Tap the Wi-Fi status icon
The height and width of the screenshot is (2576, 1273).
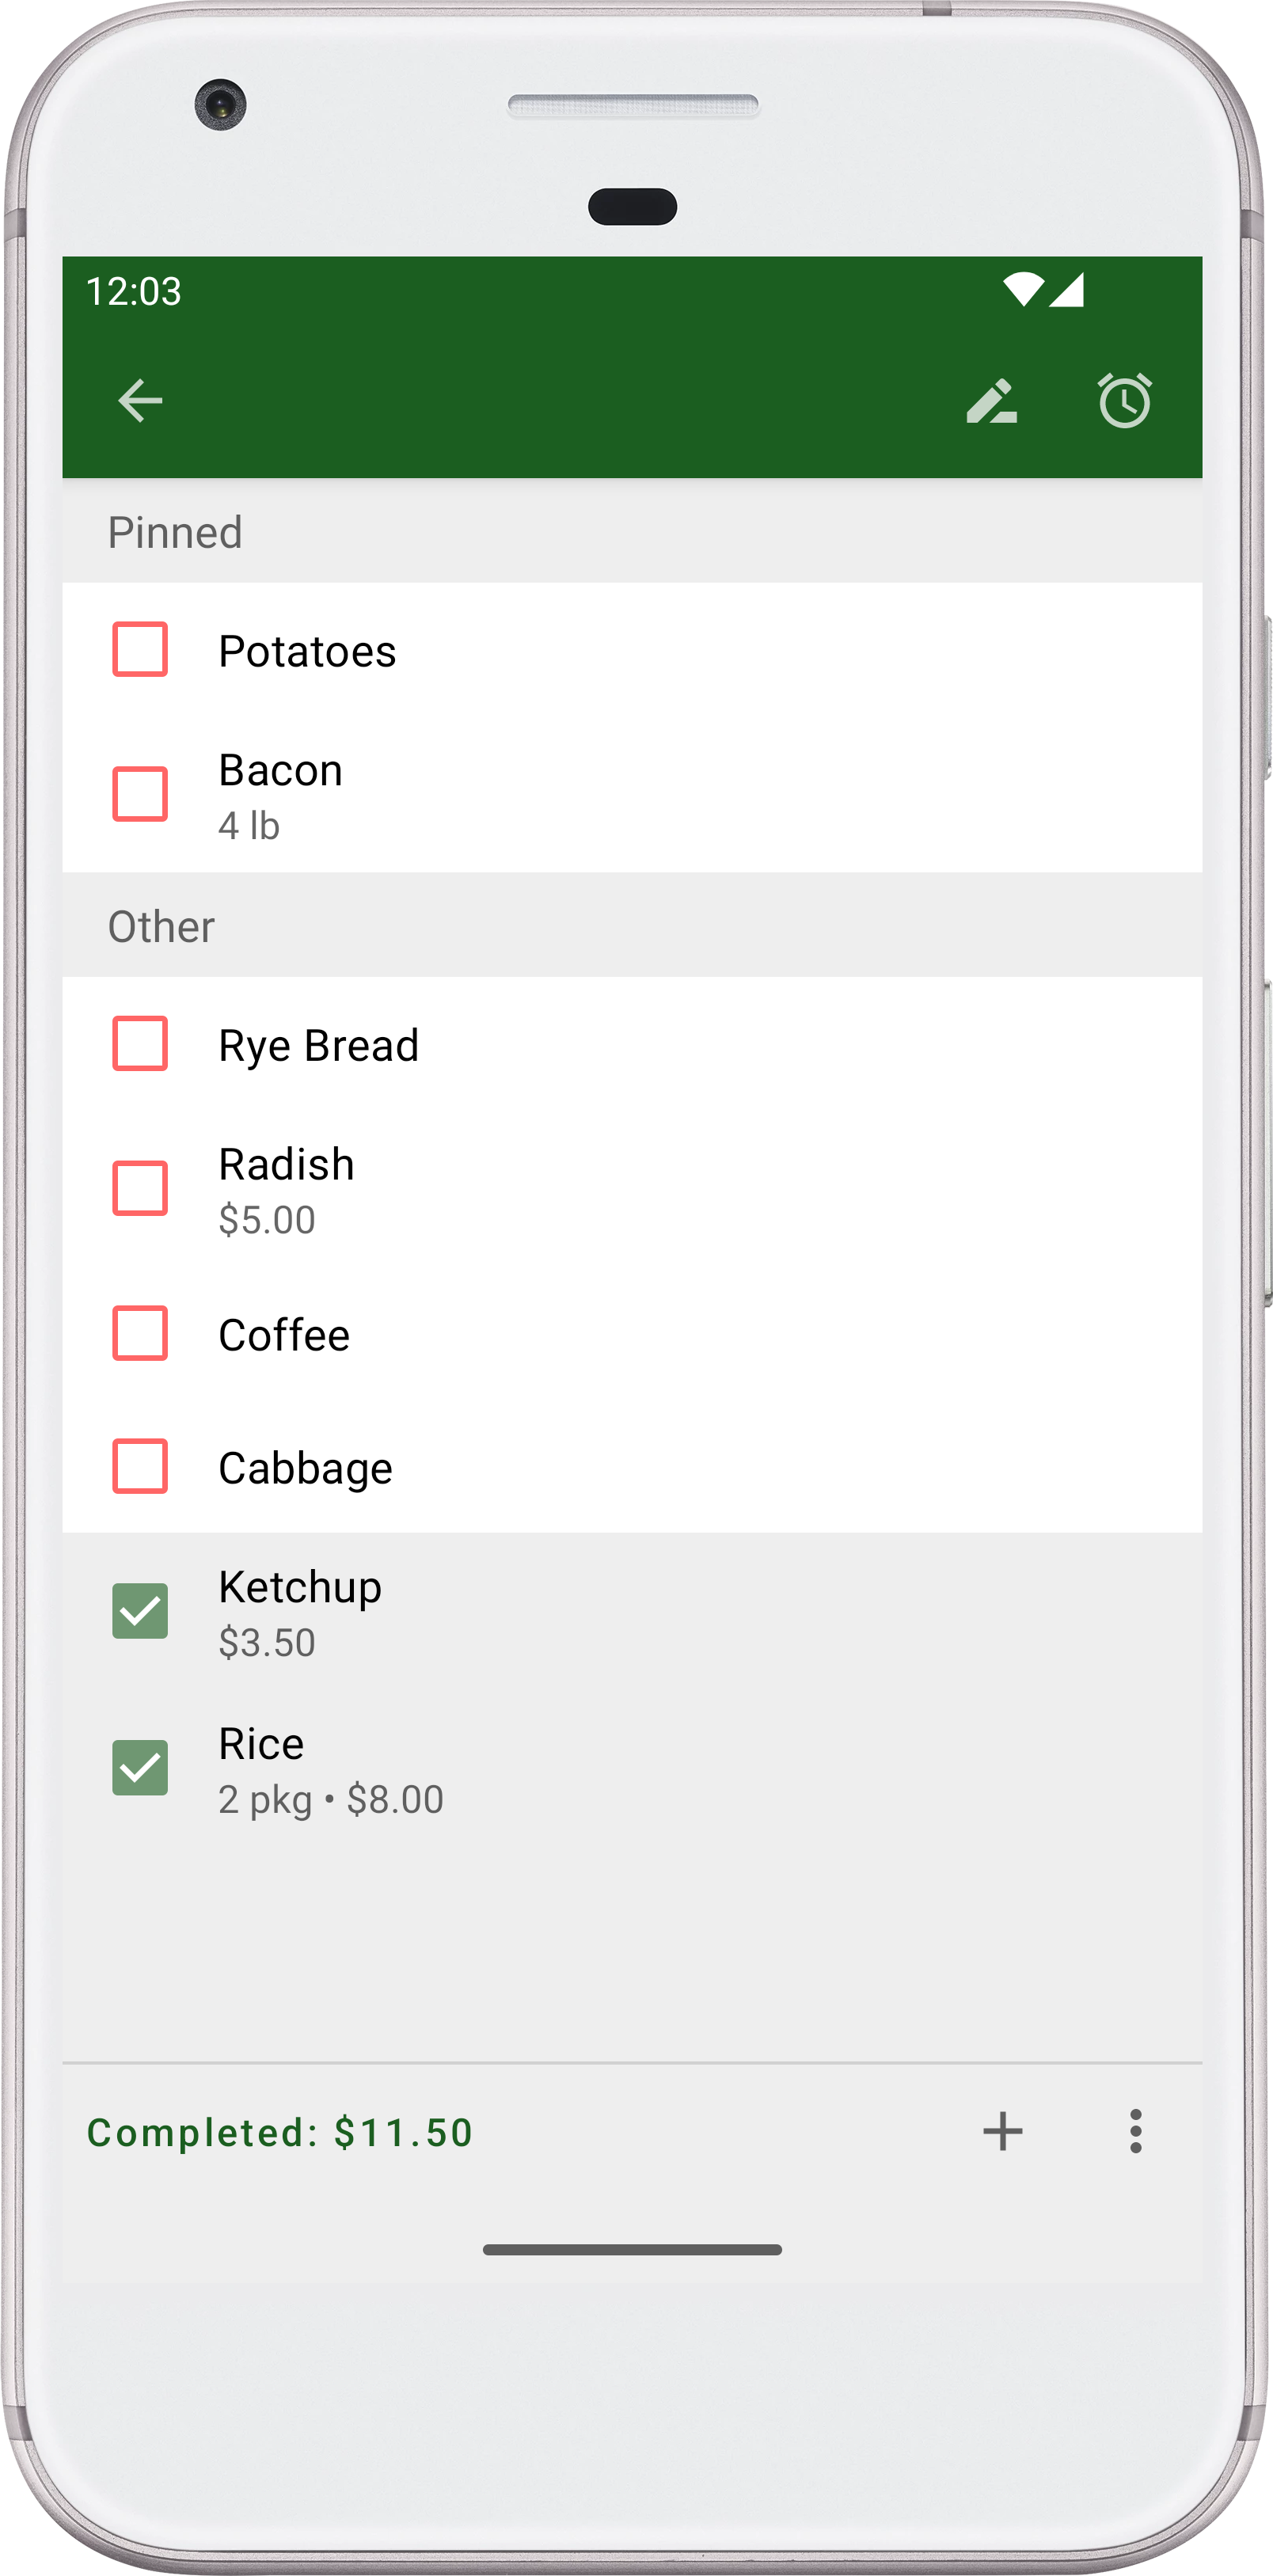pyautogui.click(x=1022, y=290)
